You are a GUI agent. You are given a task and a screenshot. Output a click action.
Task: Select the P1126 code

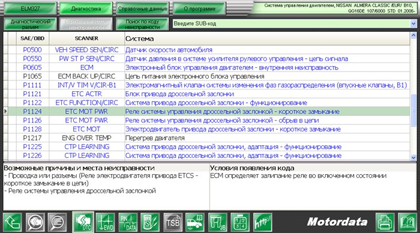32,120
